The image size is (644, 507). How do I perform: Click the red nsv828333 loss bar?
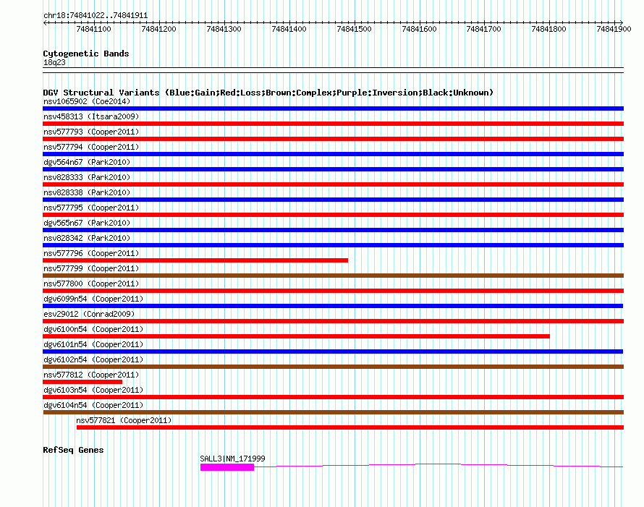[x=333, y=184]
